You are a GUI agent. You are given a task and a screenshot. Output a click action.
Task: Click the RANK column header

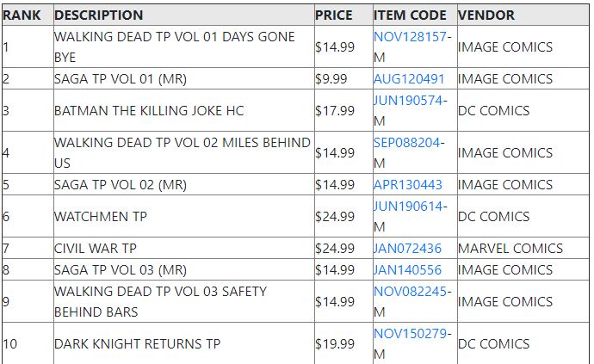coord(22,15)
